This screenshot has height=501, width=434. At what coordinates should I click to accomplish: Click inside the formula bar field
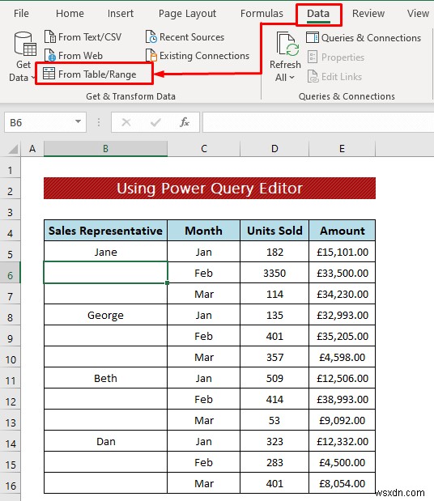[318, 122]
